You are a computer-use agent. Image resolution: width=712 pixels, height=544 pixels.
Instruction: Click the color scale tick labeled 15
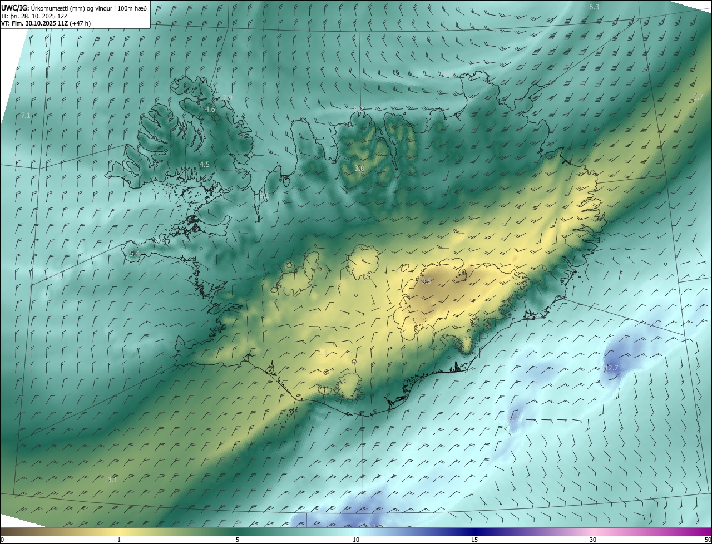pyautogui.click(x=474, y=540)
